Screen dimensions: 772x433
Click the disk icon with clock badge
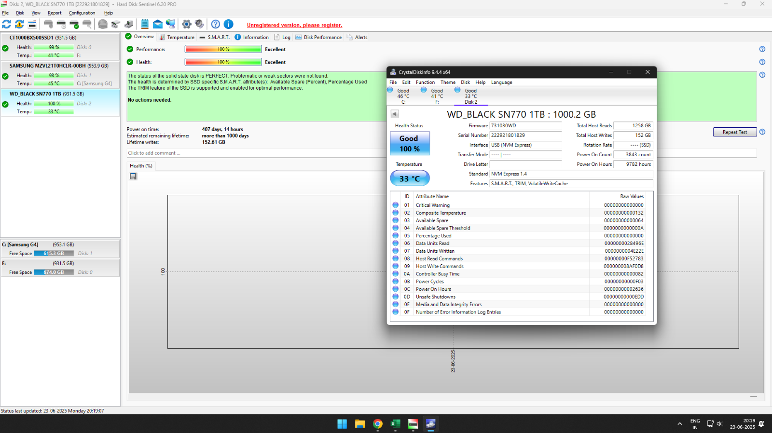(61, 24)
